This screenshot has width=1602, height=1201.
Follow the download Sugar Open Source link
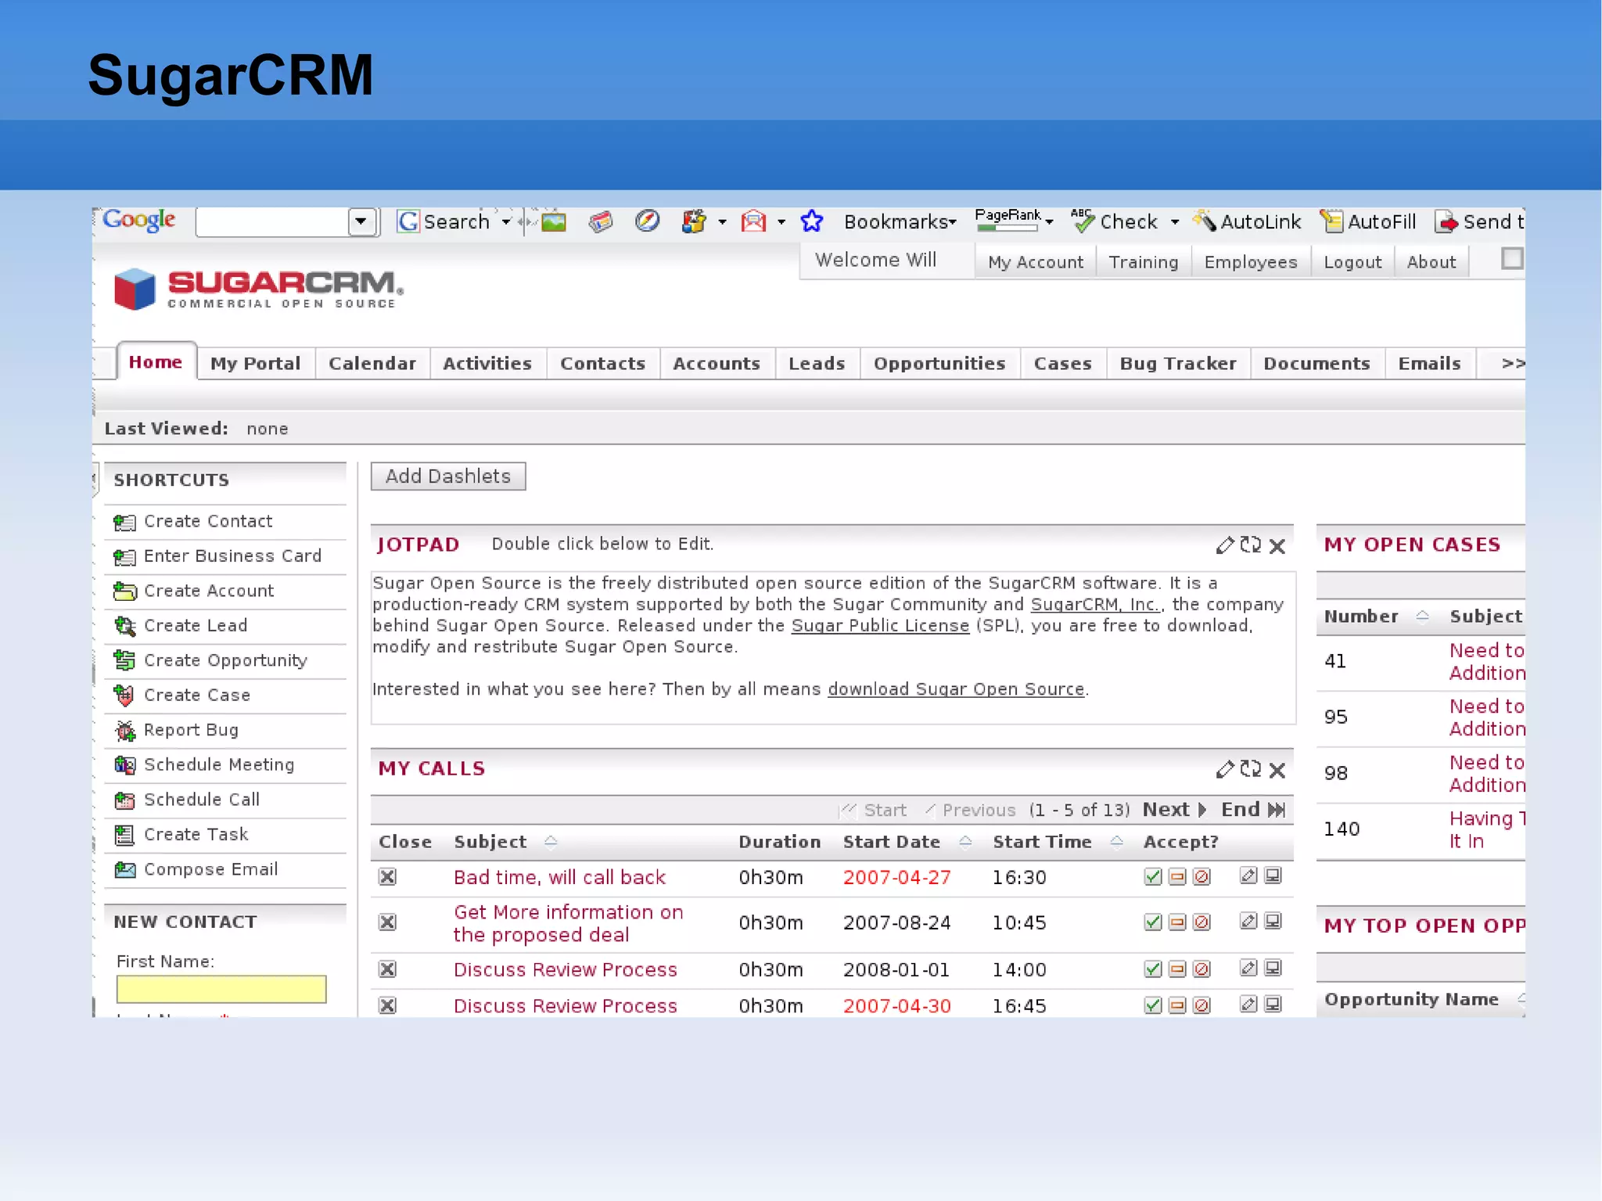tap(956, 689)
